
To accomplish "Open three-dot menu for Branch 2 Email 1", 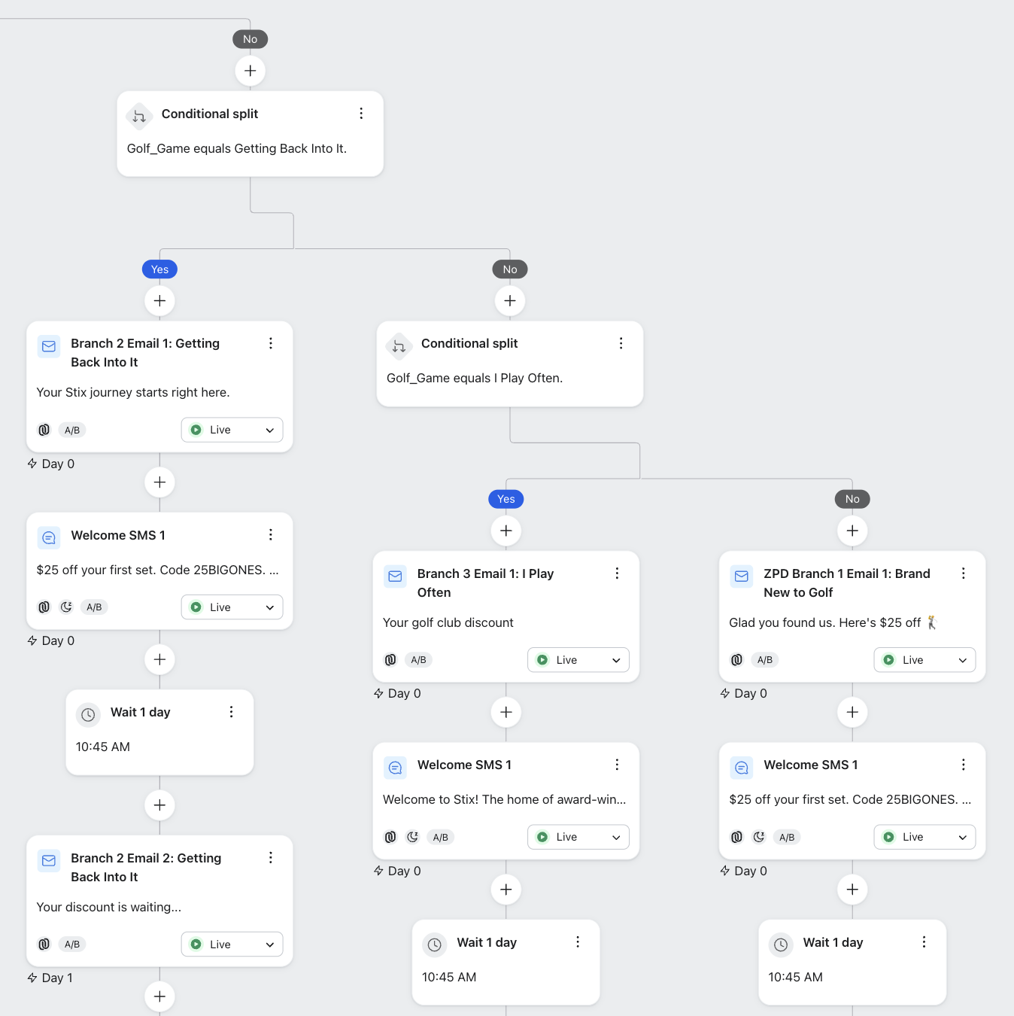I will coord(271,343).
